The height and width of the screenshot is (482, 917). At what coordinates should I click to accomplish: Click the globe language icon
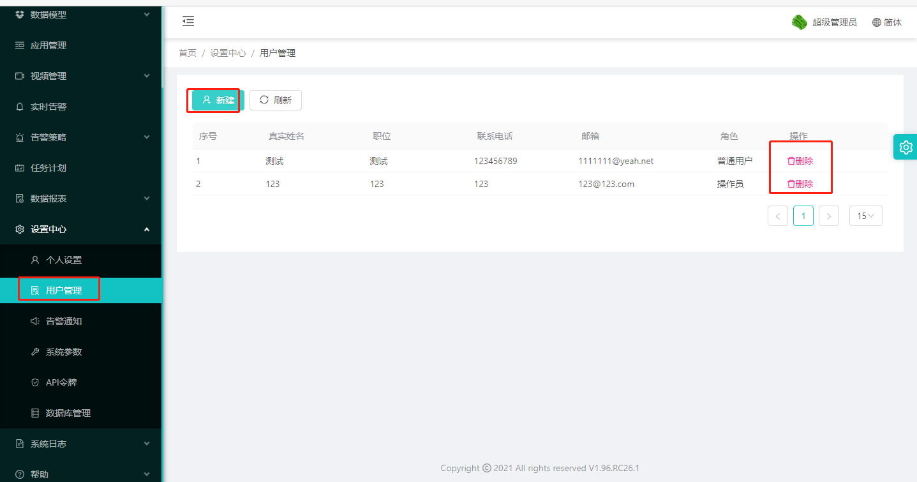[x=877, y=22]
